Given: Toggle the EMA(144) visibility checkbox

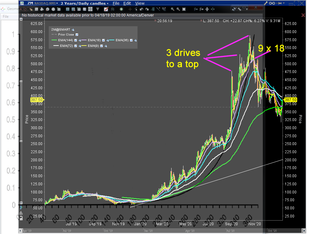Looking at the screenshot, I should (76, 40).
